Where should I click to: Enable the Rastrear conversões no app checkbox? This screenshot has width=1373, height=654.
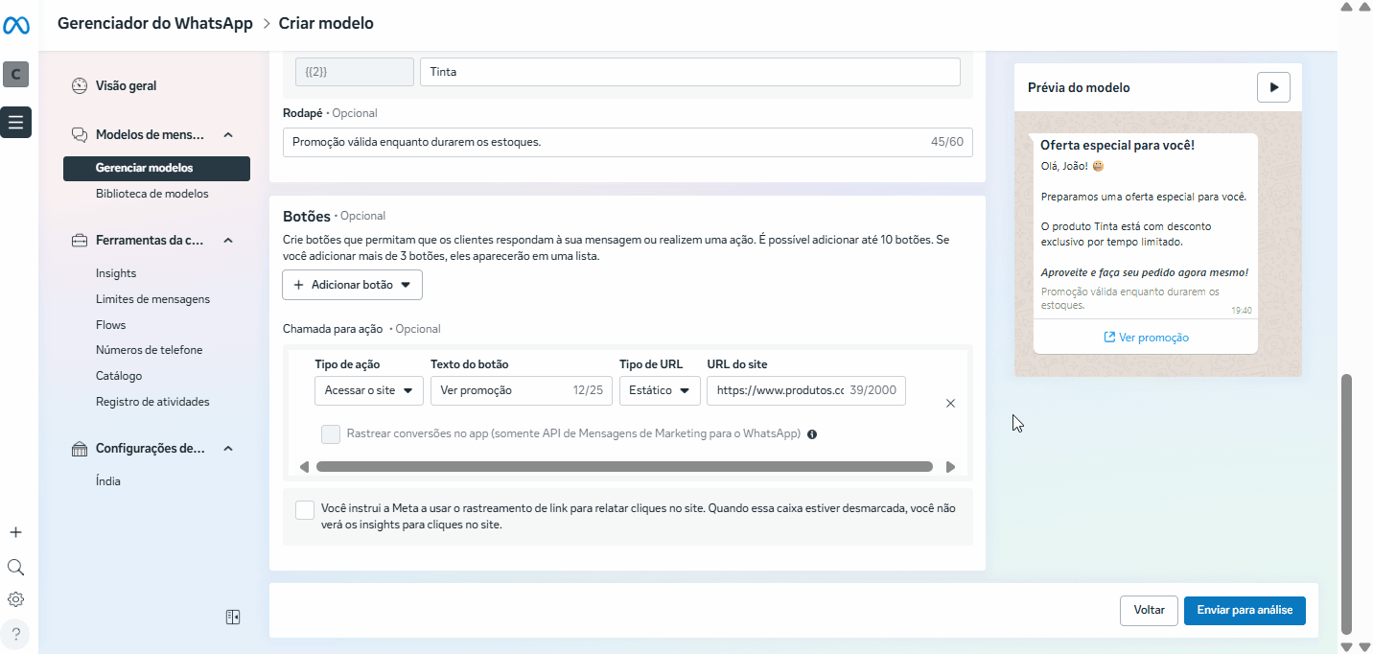(x=331, y=434)
